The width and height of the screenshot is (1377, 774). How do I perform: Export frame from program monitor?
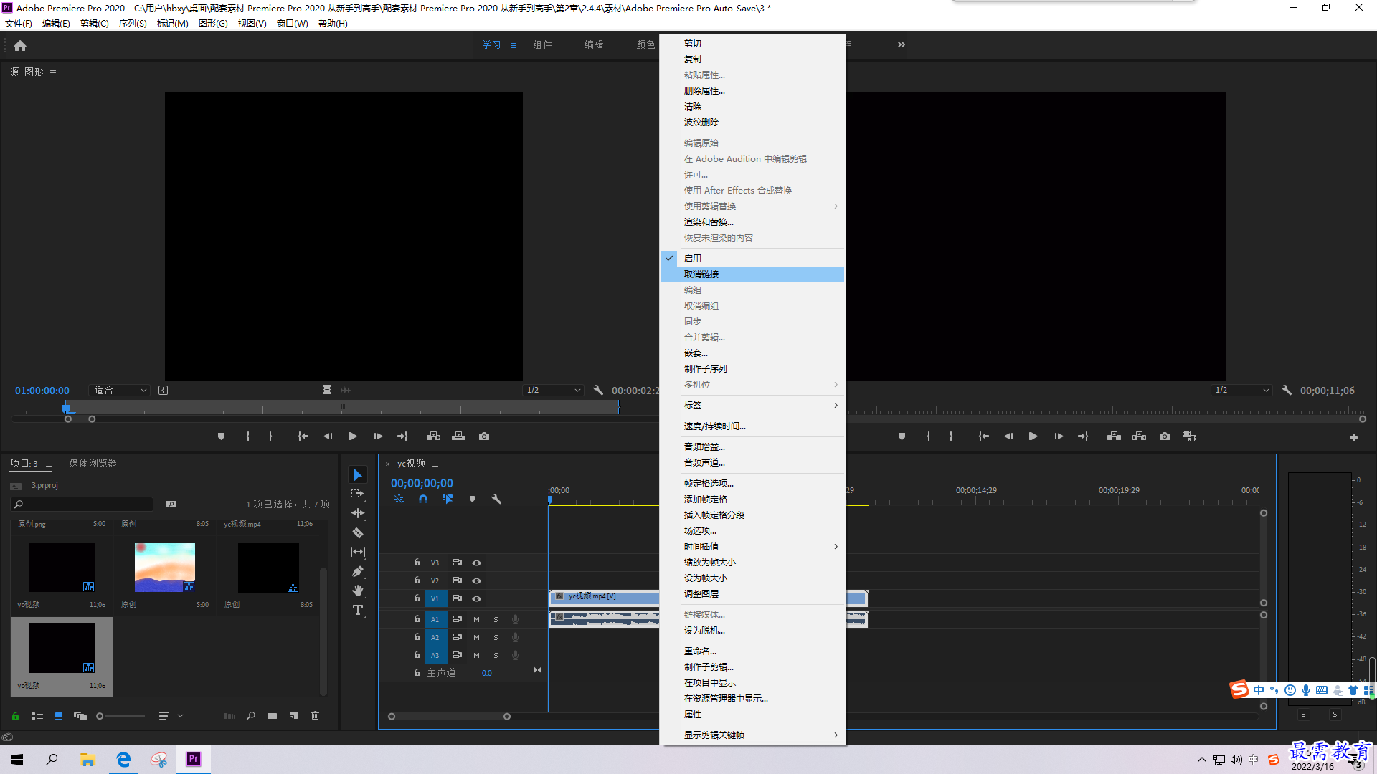[1165, 436]
